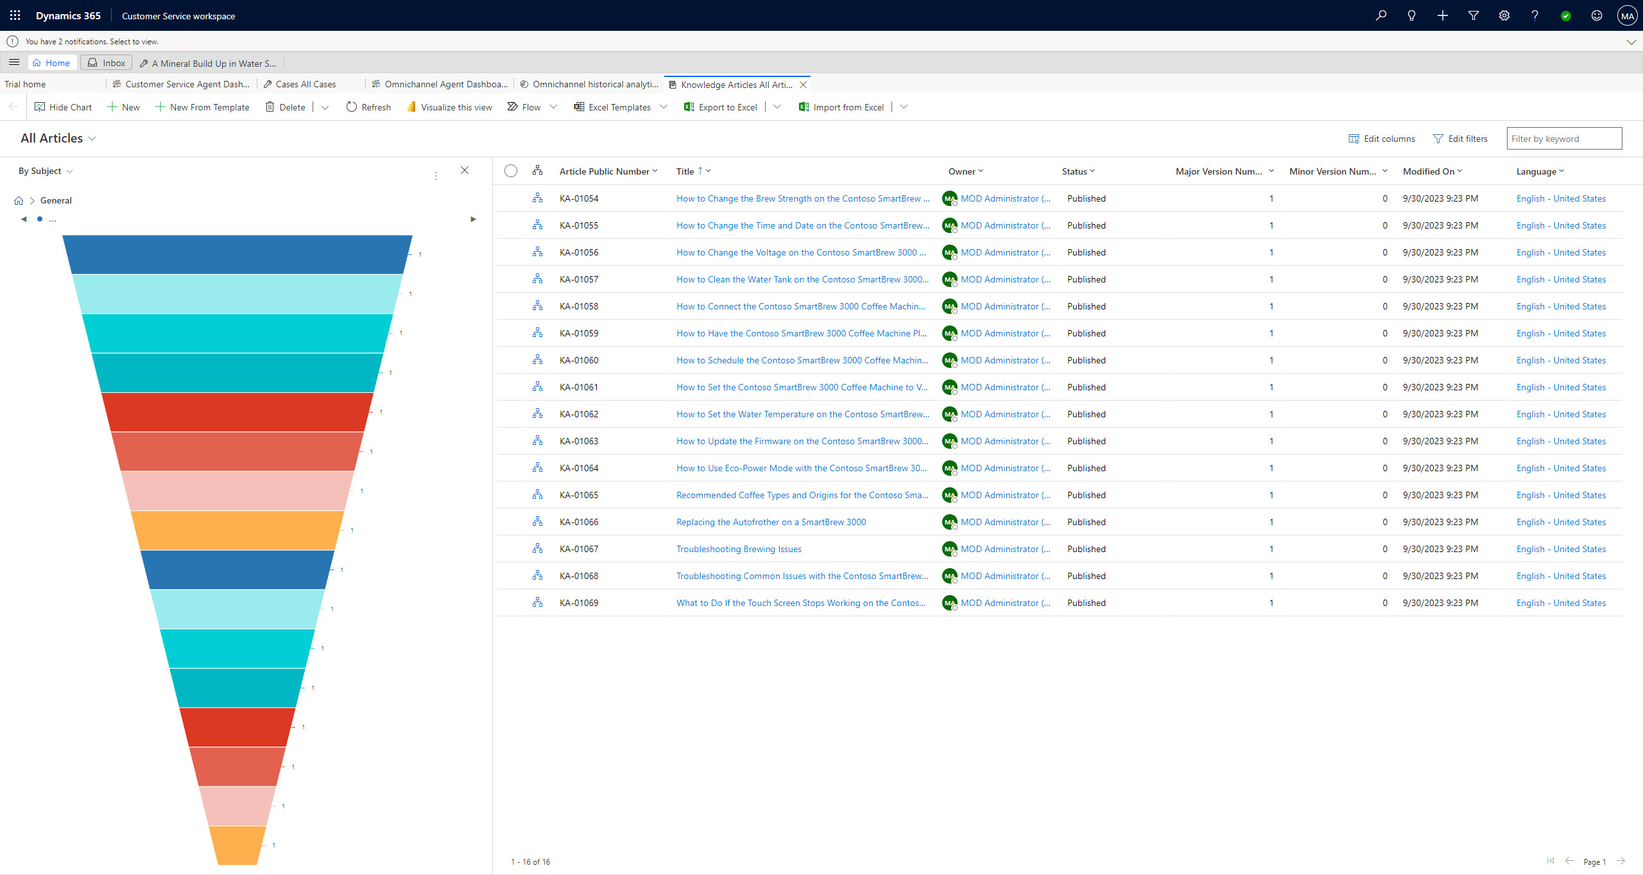Click the Edit filters button

point(1460,139)
